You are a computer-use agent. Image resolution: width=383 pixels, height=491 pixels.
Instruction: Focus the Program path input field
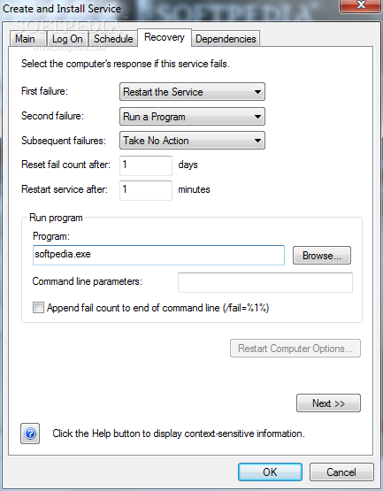tap(159, 255)
